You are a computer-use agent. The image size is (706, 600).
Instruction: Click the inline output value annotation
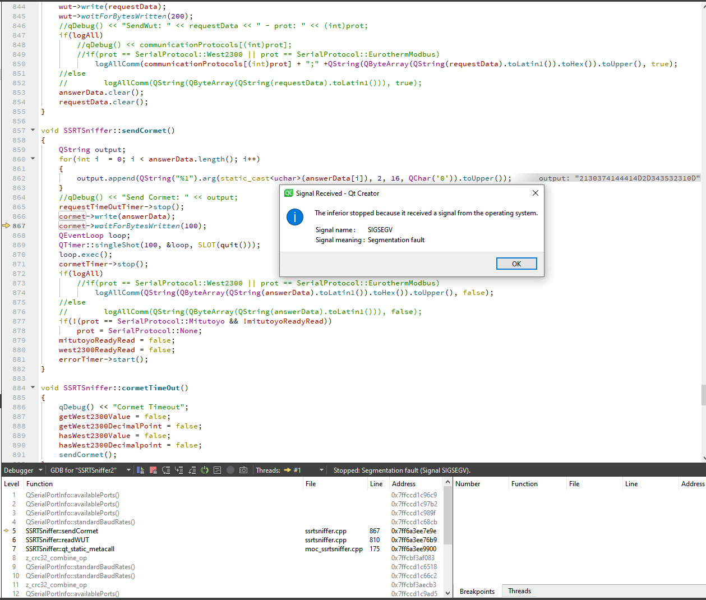tap(620, 178)
